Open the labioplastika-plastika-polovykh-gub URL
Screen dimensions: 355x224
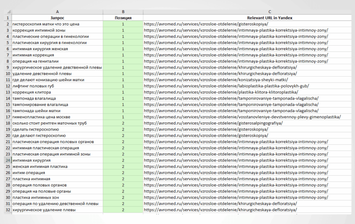pyautogui.click(x=226, y=86)
